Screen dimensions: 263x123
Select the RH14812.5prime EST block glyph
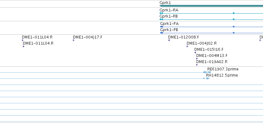click(208, 78)
